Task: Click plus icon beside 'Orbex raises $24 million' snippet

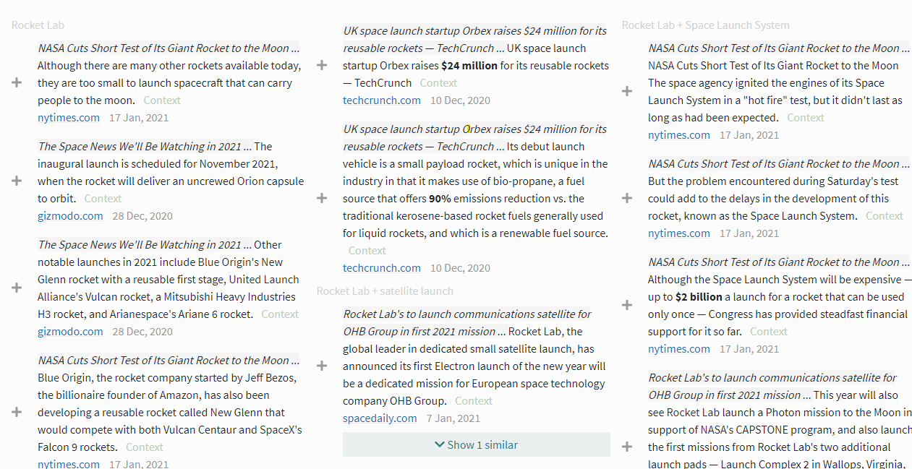Action: coord(322,66)
